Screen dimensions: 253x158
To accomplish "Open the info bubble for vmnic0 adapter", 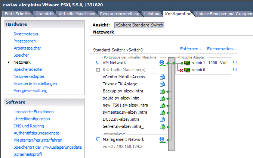I will tap(235, 70).
